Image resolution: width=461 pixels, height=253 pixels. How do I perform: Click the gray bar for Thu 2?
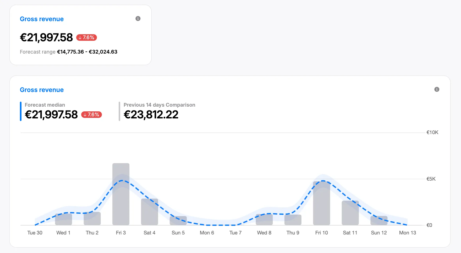coord(92,219)
